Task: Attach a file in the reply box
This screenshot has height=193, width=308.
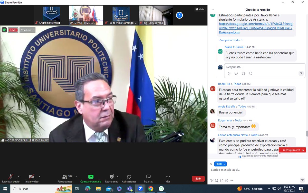Action: [243, 73]
